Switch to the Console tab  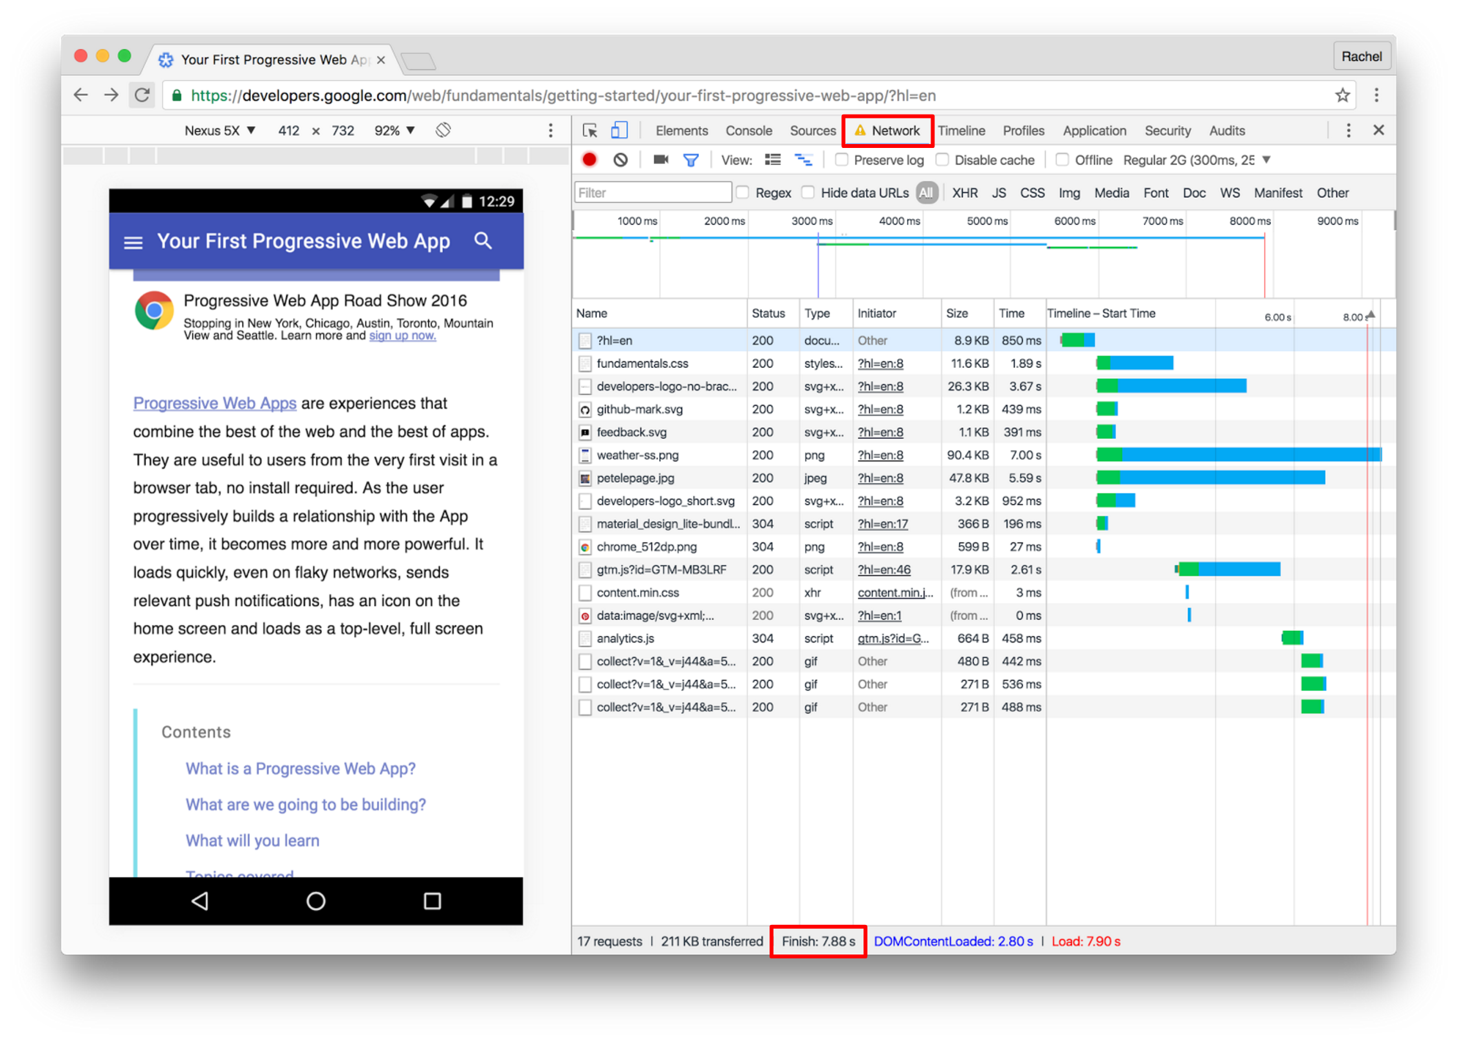point(748,131)
